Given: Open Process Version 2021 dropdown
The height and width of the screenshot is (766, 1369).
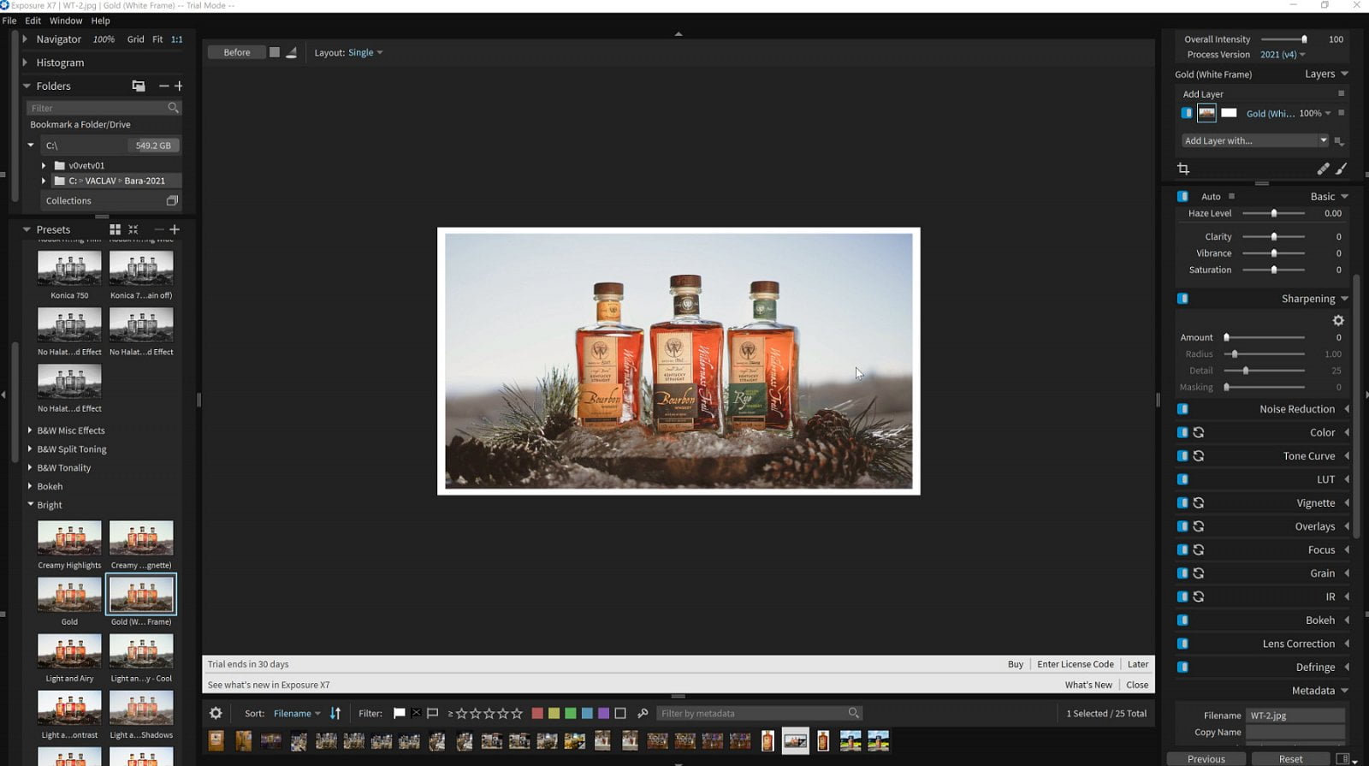Looking at the screenshot, I should 1283,54.
